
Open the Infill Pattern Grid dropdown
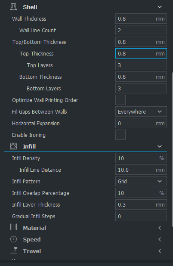point(141,181)
